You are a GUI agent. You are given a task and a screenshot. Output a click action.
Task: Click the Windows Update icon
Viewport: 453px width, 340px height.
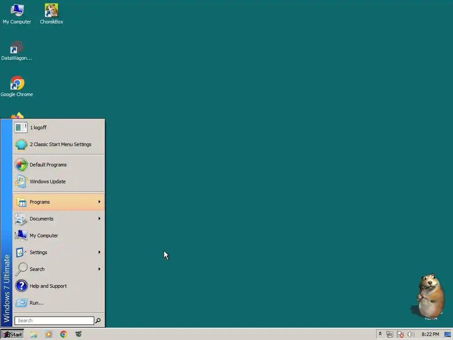21,182
